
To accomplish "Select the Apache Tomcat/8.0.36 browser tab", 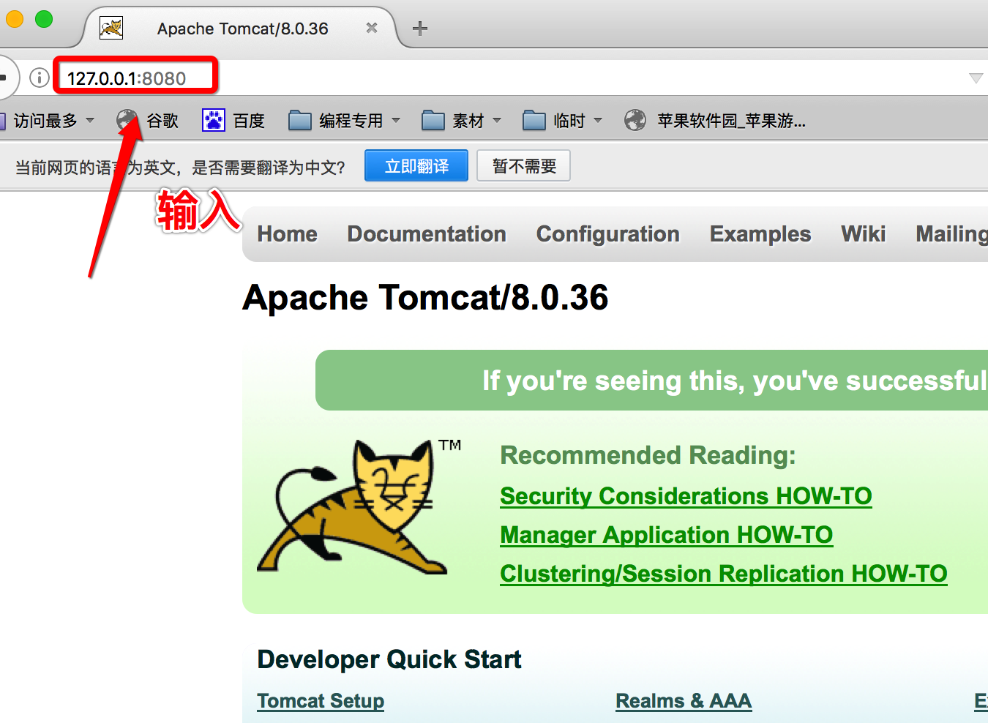I will coord(242,29).
